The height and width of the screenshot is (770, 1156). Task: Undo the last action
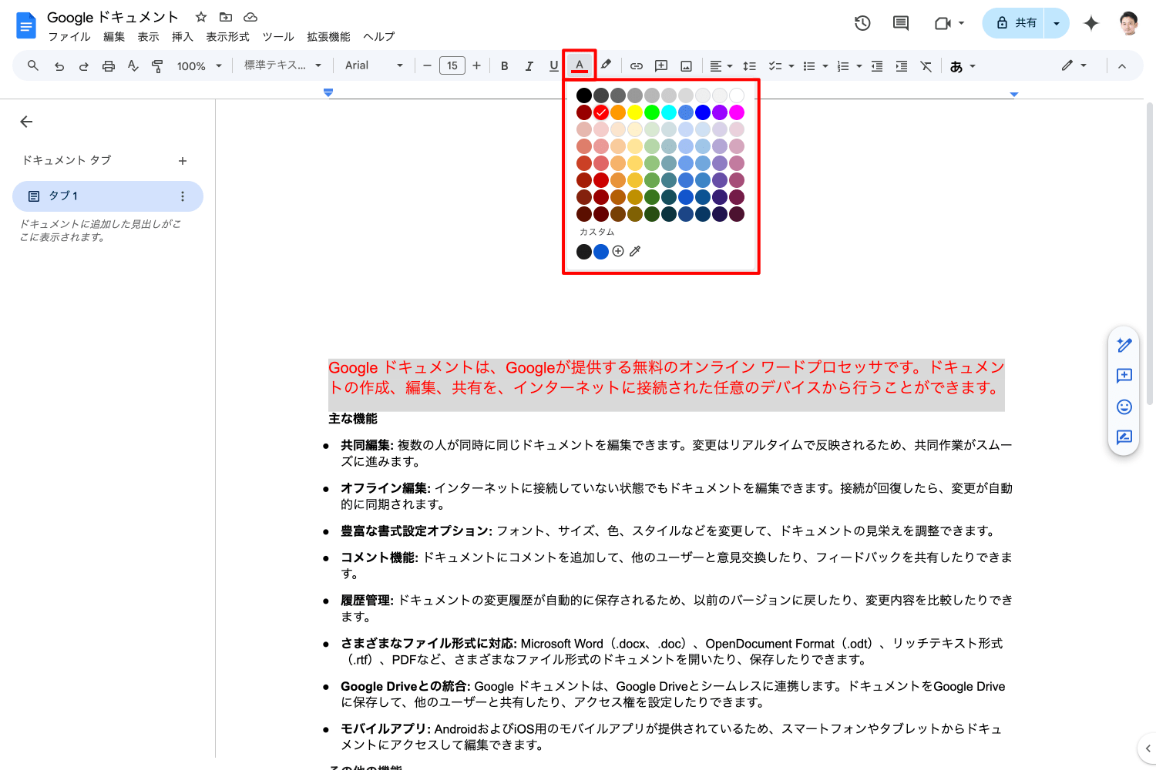tap(59, 66)
